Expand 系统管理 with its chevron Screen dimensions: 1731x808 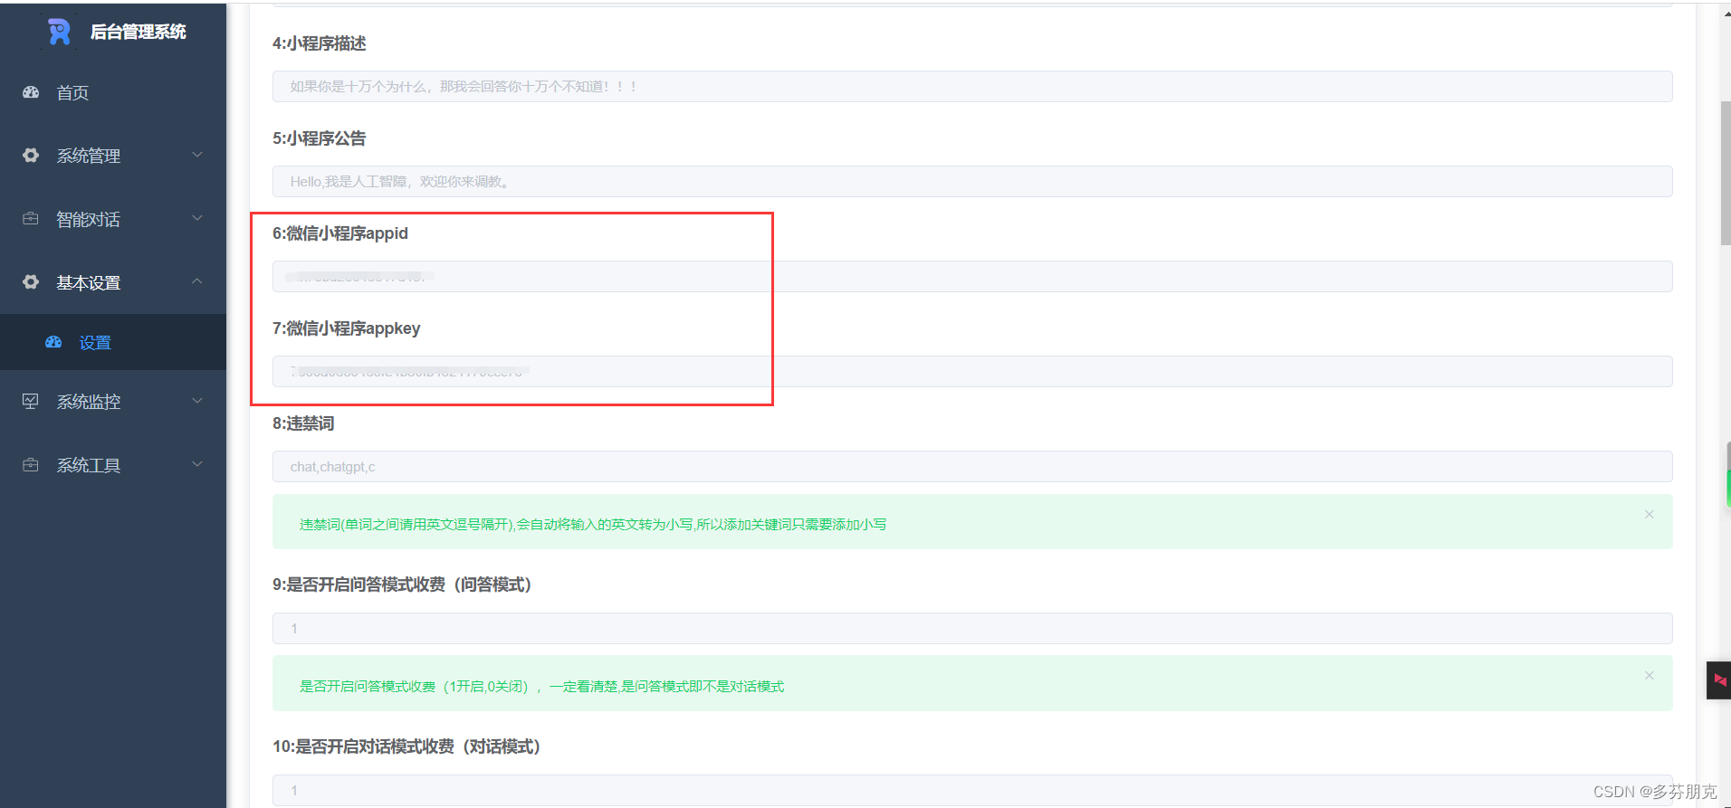[x=197, y=155]
